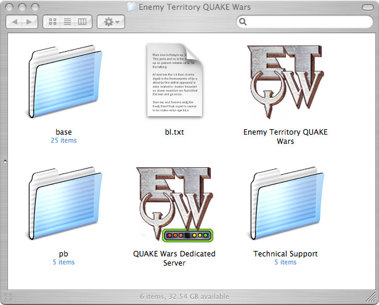Open the base folder icon

[64, 81]
